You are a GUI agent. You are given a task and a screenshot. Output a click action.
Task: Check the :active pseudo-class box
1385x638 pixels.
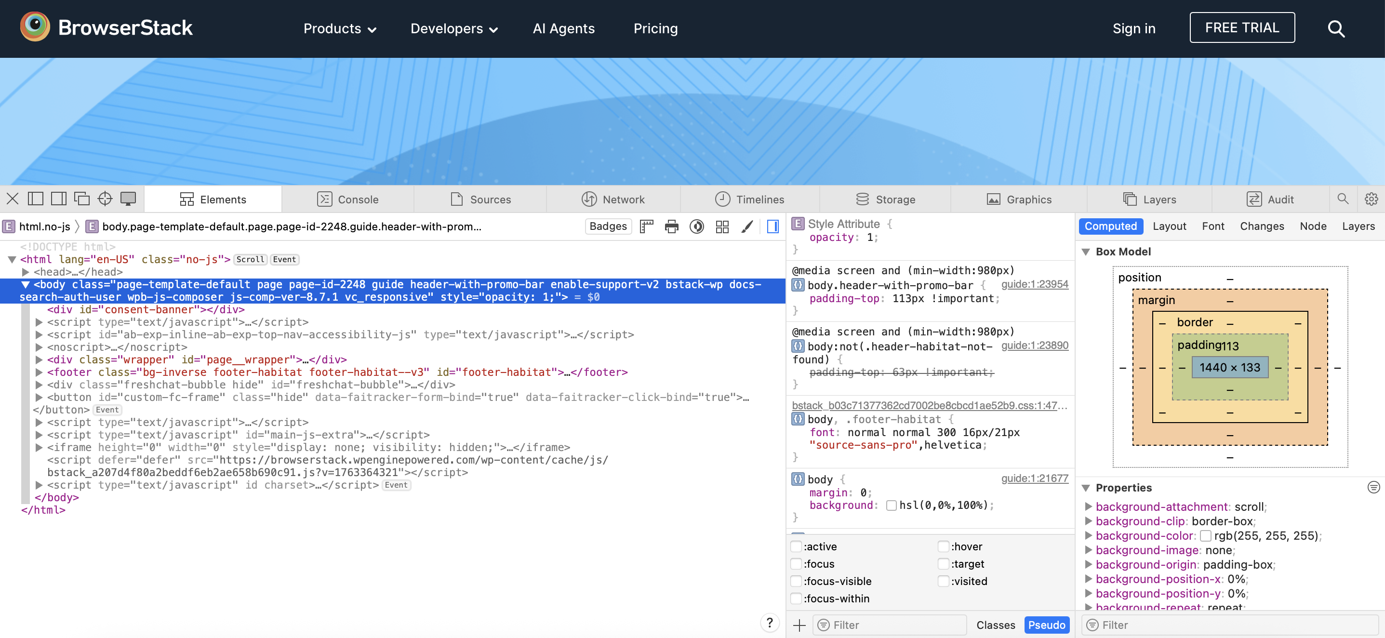796,546
